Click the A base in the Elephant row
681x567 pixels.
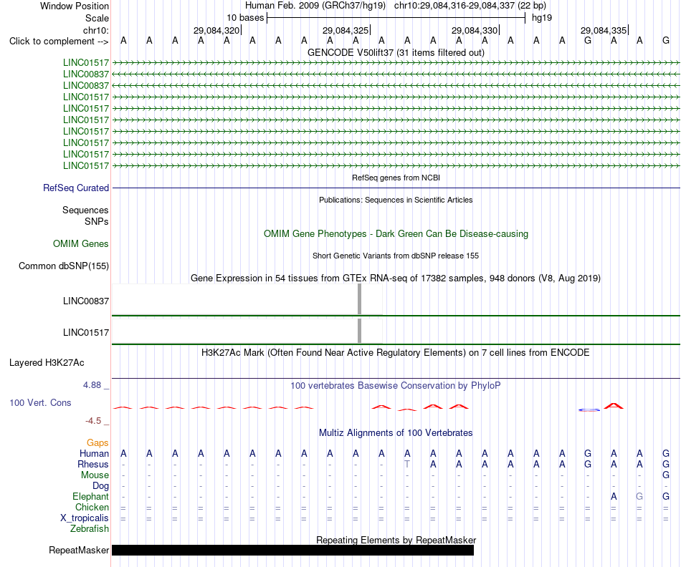coord(613,496)
